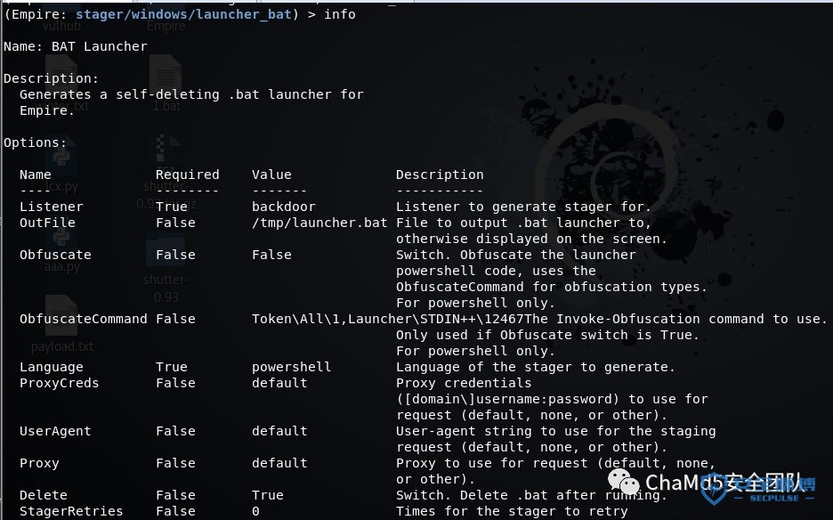Click the powershell Language value
The image size is (833, 520).
coord(292,367)
